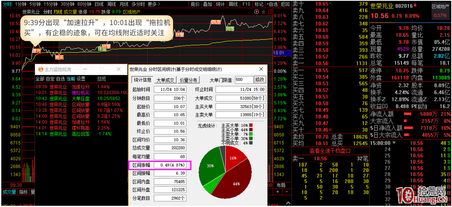Click the 跳高 marker on the chart
The width and height of the screenshot is (452, 207).
coord(216,22)
